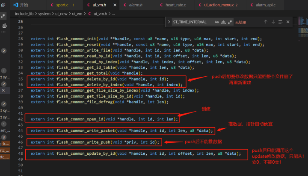Viewport: 308px width, 176px height.
Task: Toggle Use Regular Expression in find widget
Action: click(230, 22)
